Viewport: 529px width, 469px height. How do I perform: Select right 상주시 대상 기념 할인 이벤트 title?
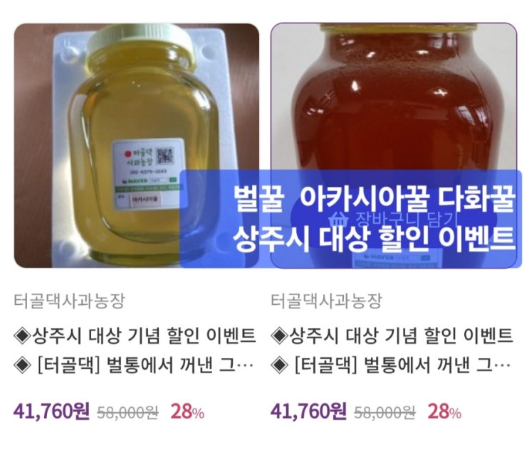pos(392,335)
